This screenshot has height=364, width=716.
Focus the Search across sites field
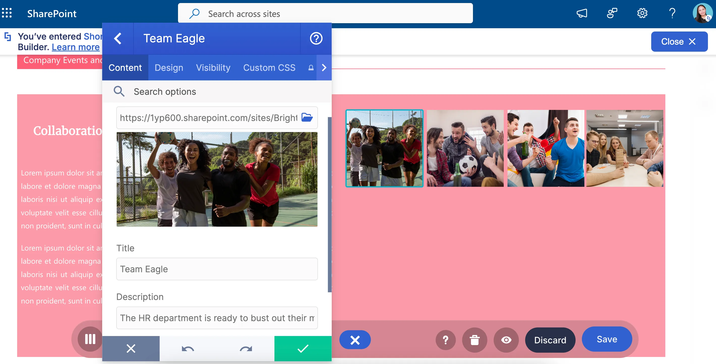(325, 13)
